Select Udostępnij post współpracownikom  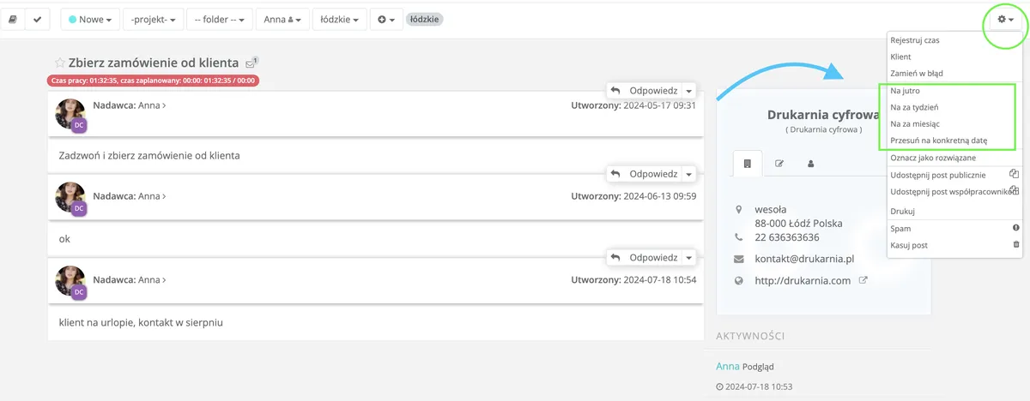coord(952,192)
